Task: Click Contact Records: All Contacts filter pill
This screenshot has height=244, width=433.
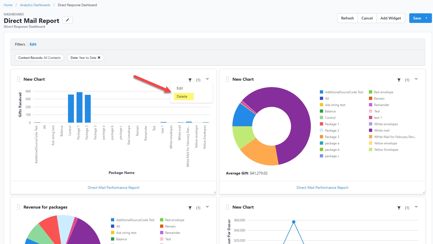Action: (39, 58)
